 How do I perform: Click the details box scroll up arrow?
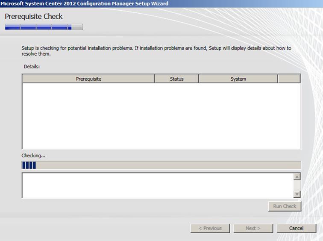point(297,177)
